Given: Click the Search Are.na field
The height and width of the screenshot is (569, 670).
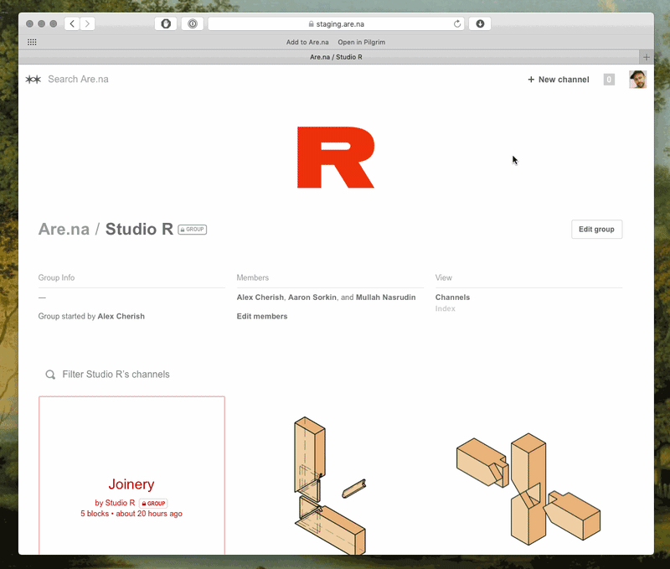Looking at the screenshot, I should pos(78,79).
